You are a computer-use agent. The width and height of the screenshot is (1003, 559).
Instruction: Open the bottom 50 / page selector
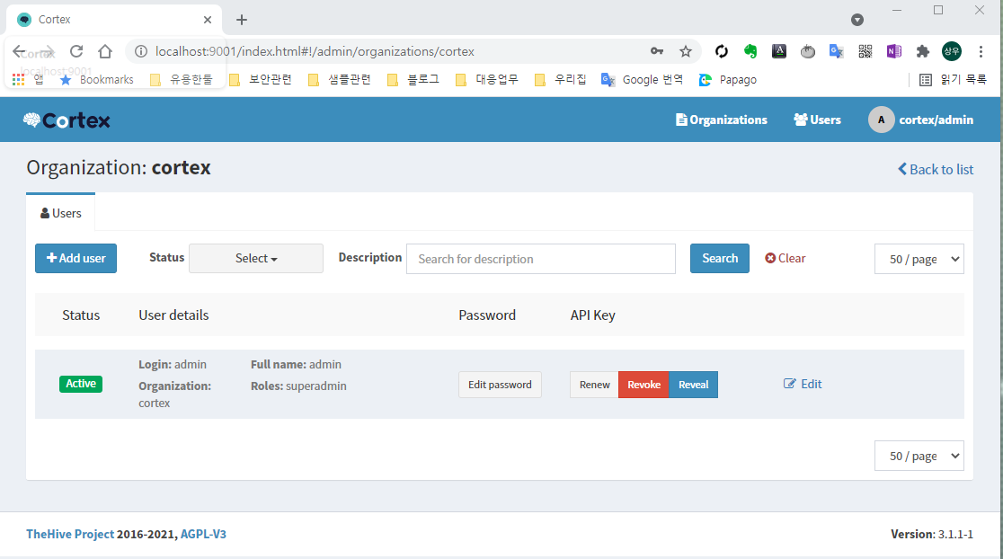919,456
